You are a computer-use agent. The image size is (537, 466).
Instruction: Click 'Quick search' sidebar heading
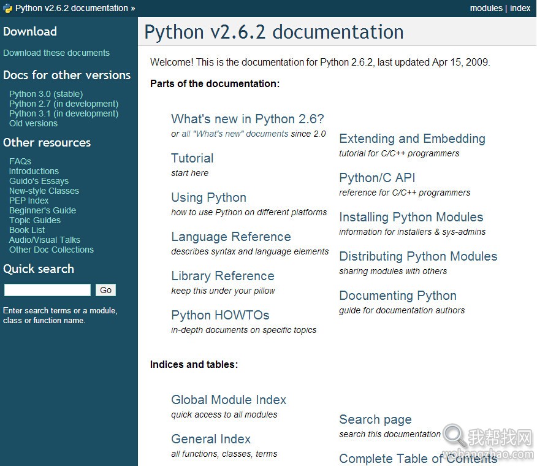[x=39, y=269]
